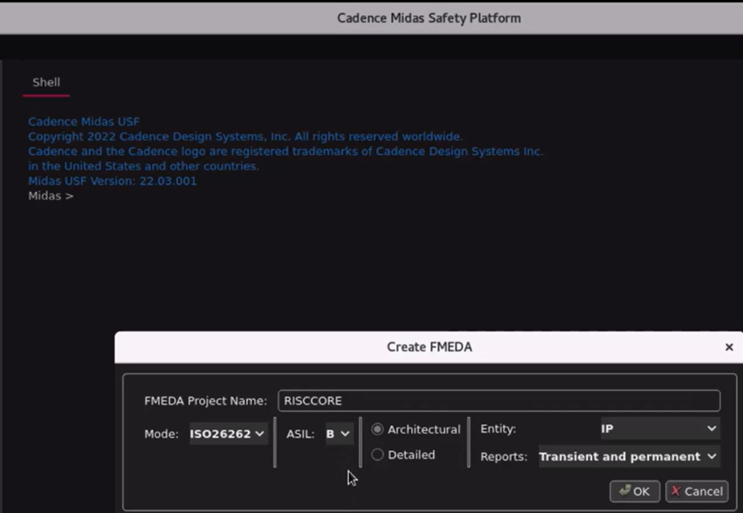Open the Mode ISO26262 dropdown
The width and height of the screenshot is (743, 513).
coord(227,434)
